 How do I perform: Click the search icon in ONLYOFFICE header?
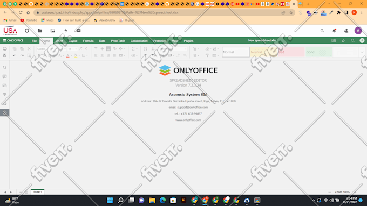pyautogui.click(x=352, y=40)
